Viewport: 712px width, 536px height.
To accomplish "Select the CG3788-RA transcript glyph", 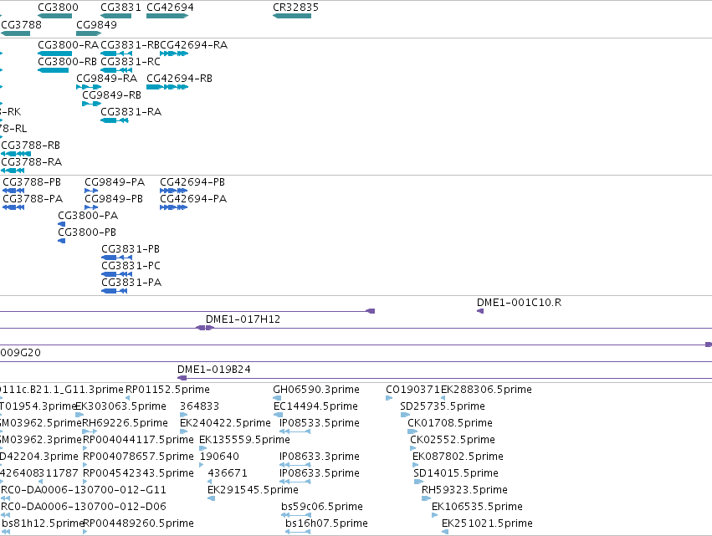I will tap(13, 171).
